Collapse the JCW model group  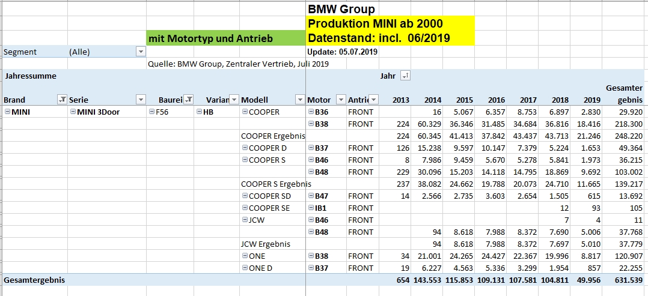point(245,220)
